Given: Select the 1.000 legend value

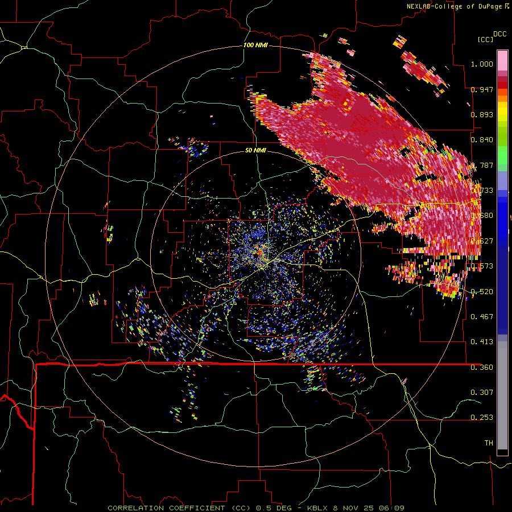Looking at the screenshot, I should pos(482,64).
